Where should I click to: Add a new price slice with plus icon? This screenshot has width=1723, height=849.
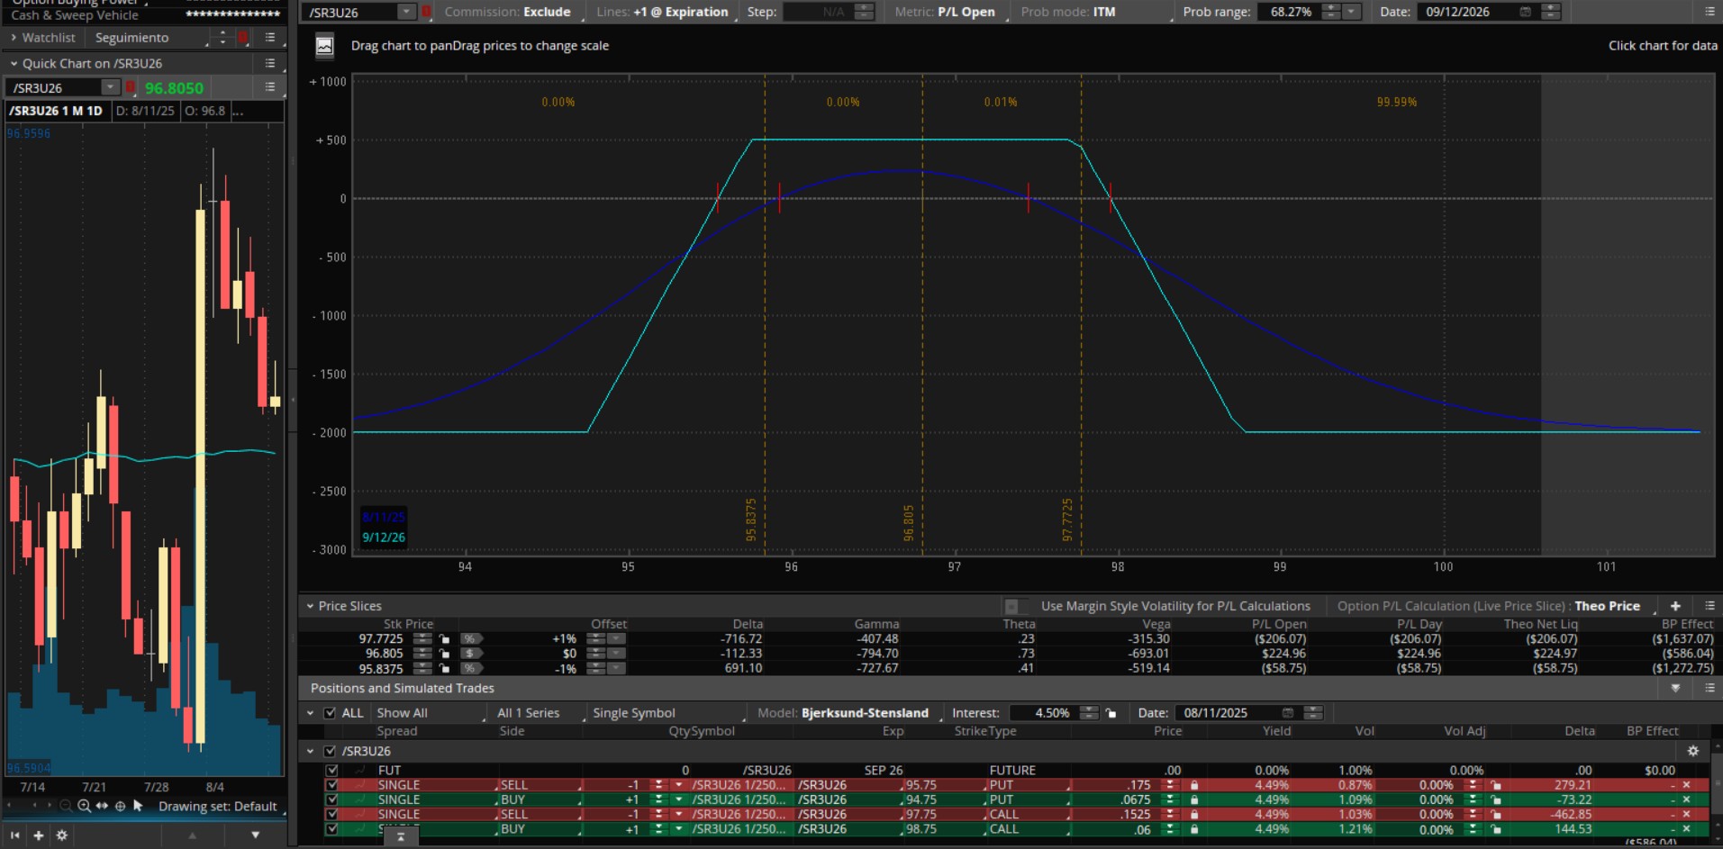point(1675,606)
